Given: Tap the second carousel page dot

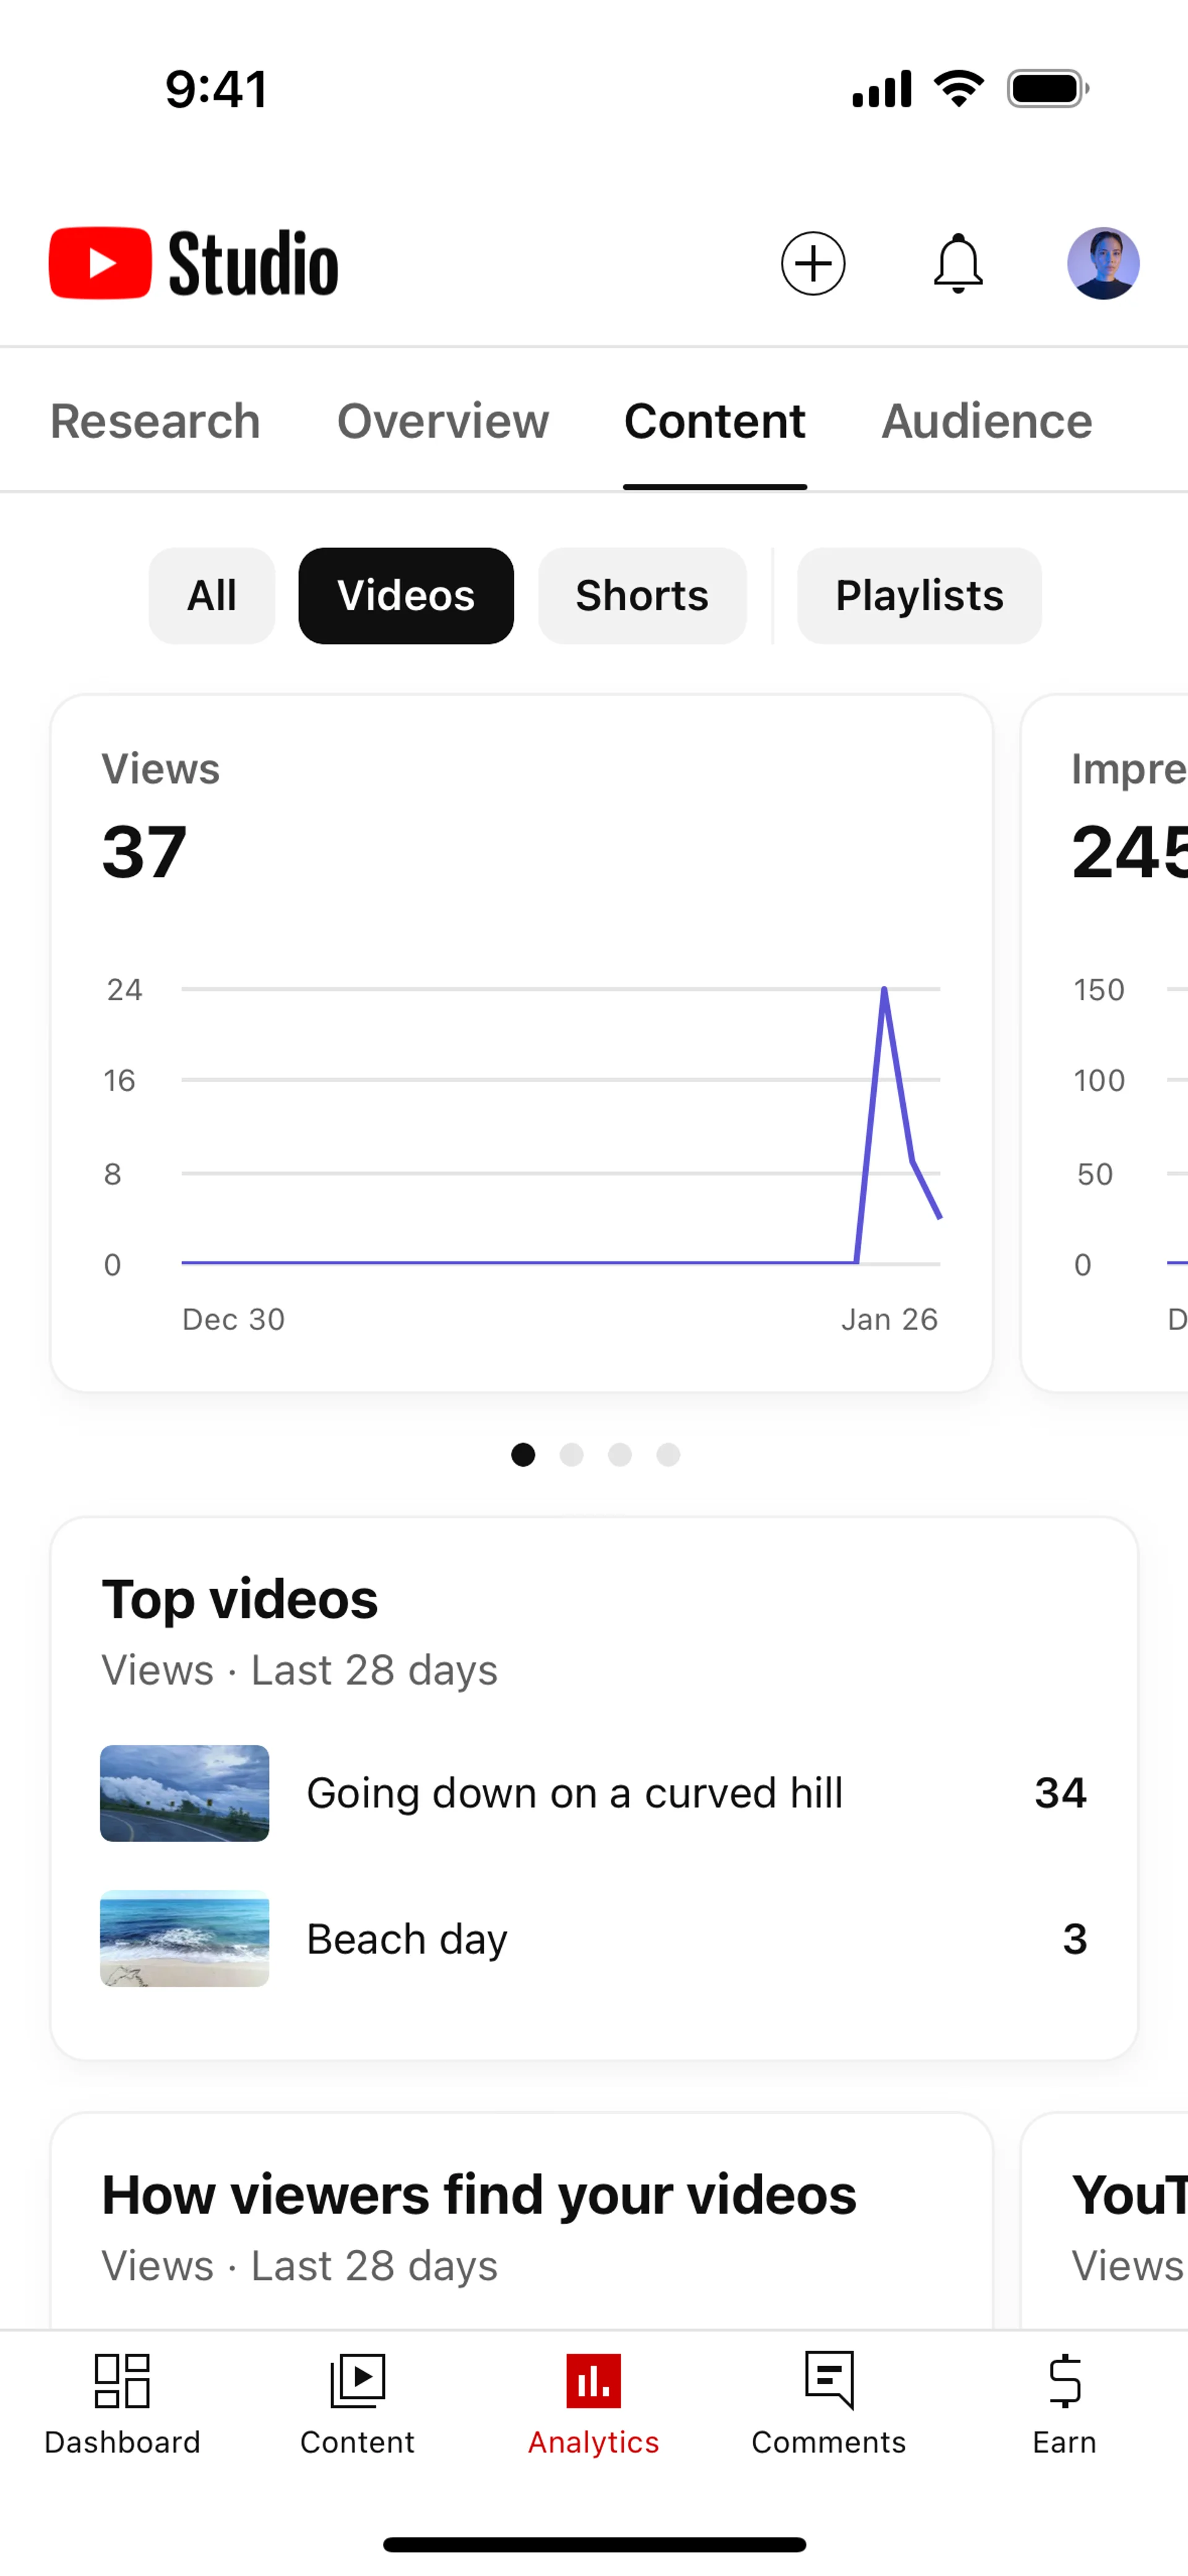Looking at the screenshot, I should tap(571, 1455).
